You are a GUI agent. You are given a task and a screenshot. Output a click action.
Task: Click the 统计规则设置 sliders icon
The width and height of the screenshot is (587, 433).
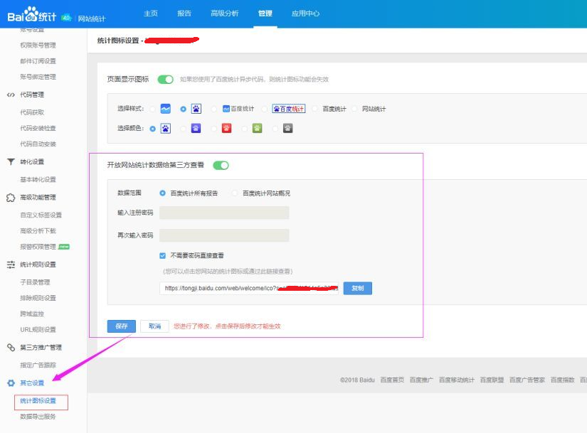[11, 264]
